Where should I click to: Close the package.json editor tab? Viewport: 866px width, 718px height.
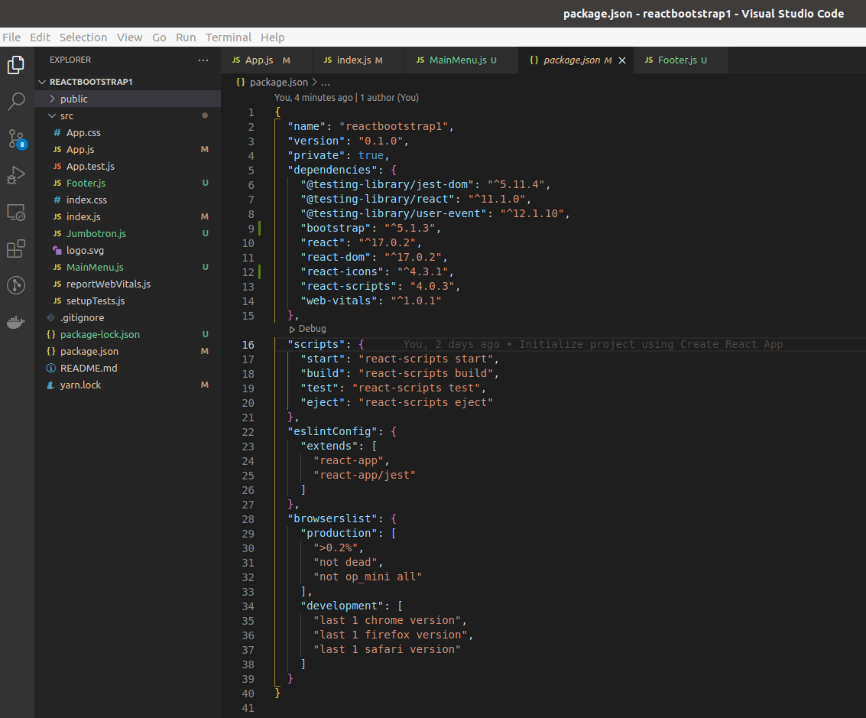tap(622, 60)
